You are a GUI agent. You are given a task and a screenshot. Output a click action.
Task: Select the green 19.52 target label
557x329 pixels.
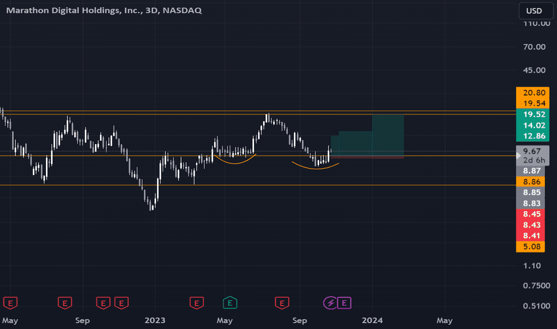pos(532,114)
